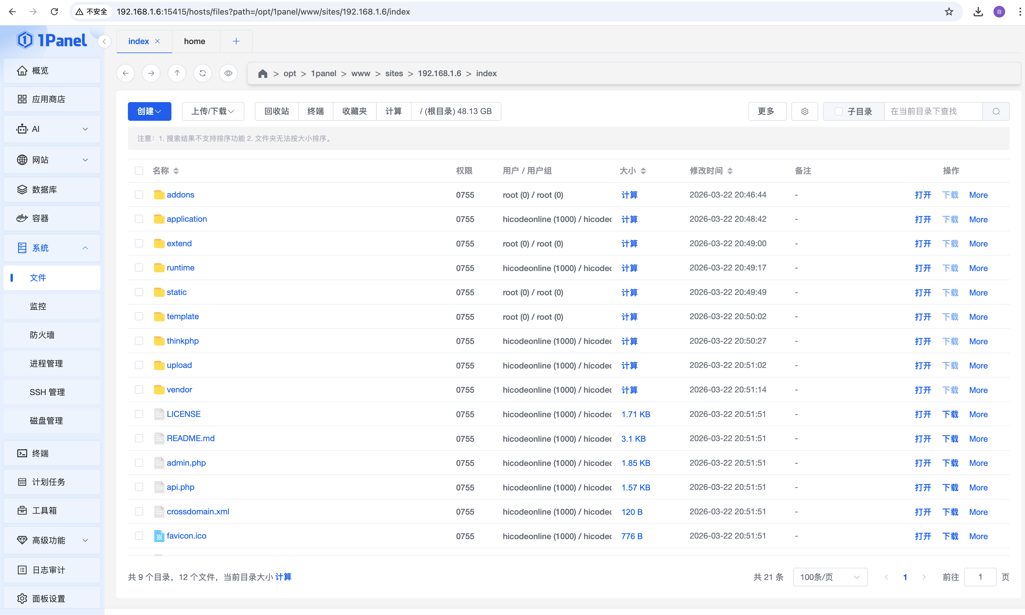Open the 100条/页 page size selector

[830, 577]
